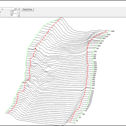Select the profile label 580

95,68
